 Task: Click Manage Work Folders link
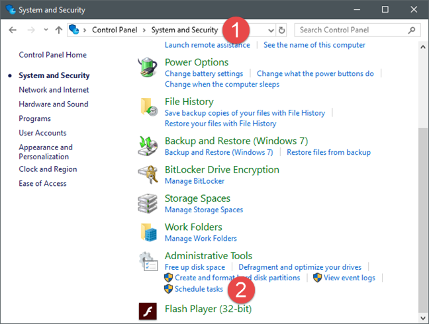click(201, 238)
